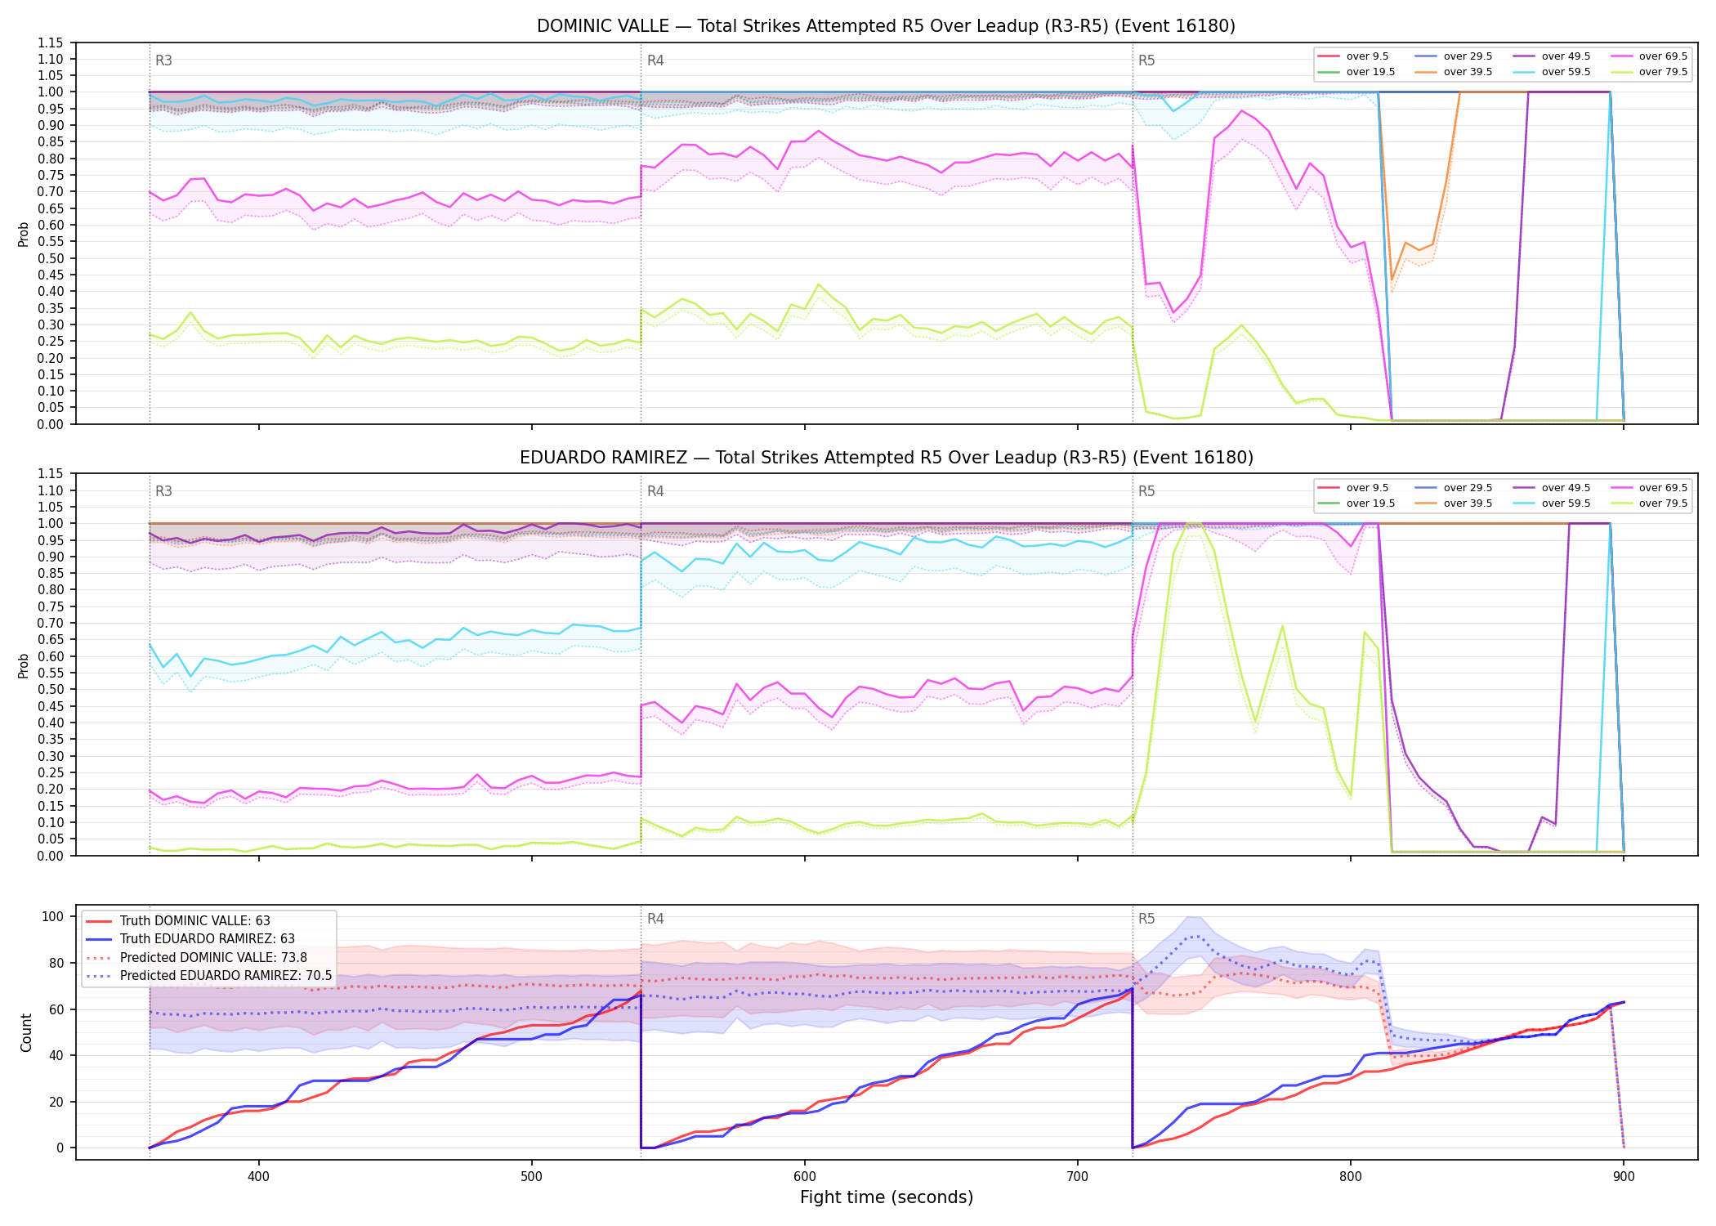Image resolution: width=1716 pixels, height=1226 pixels.
Task: Click the R5 marker in Eduardo Ramirez chart
Action: [x=1146, y=491]
